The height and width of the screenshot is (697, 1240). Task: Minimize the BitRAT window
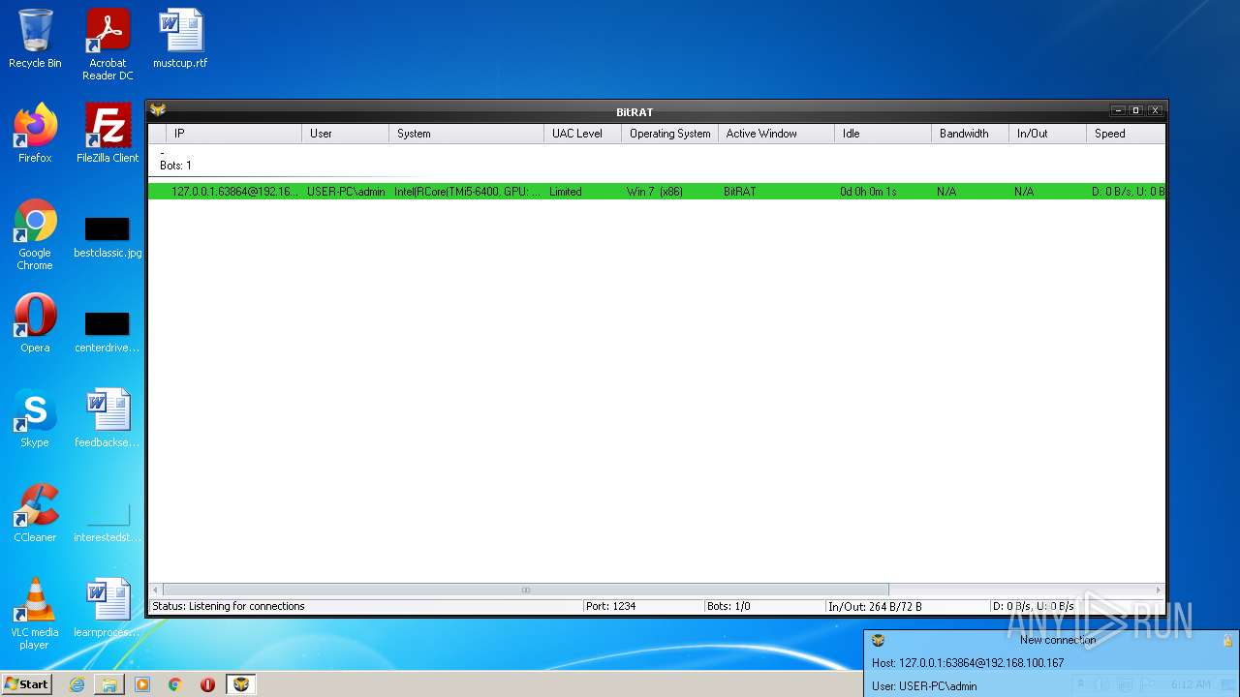coord(1118,110)
